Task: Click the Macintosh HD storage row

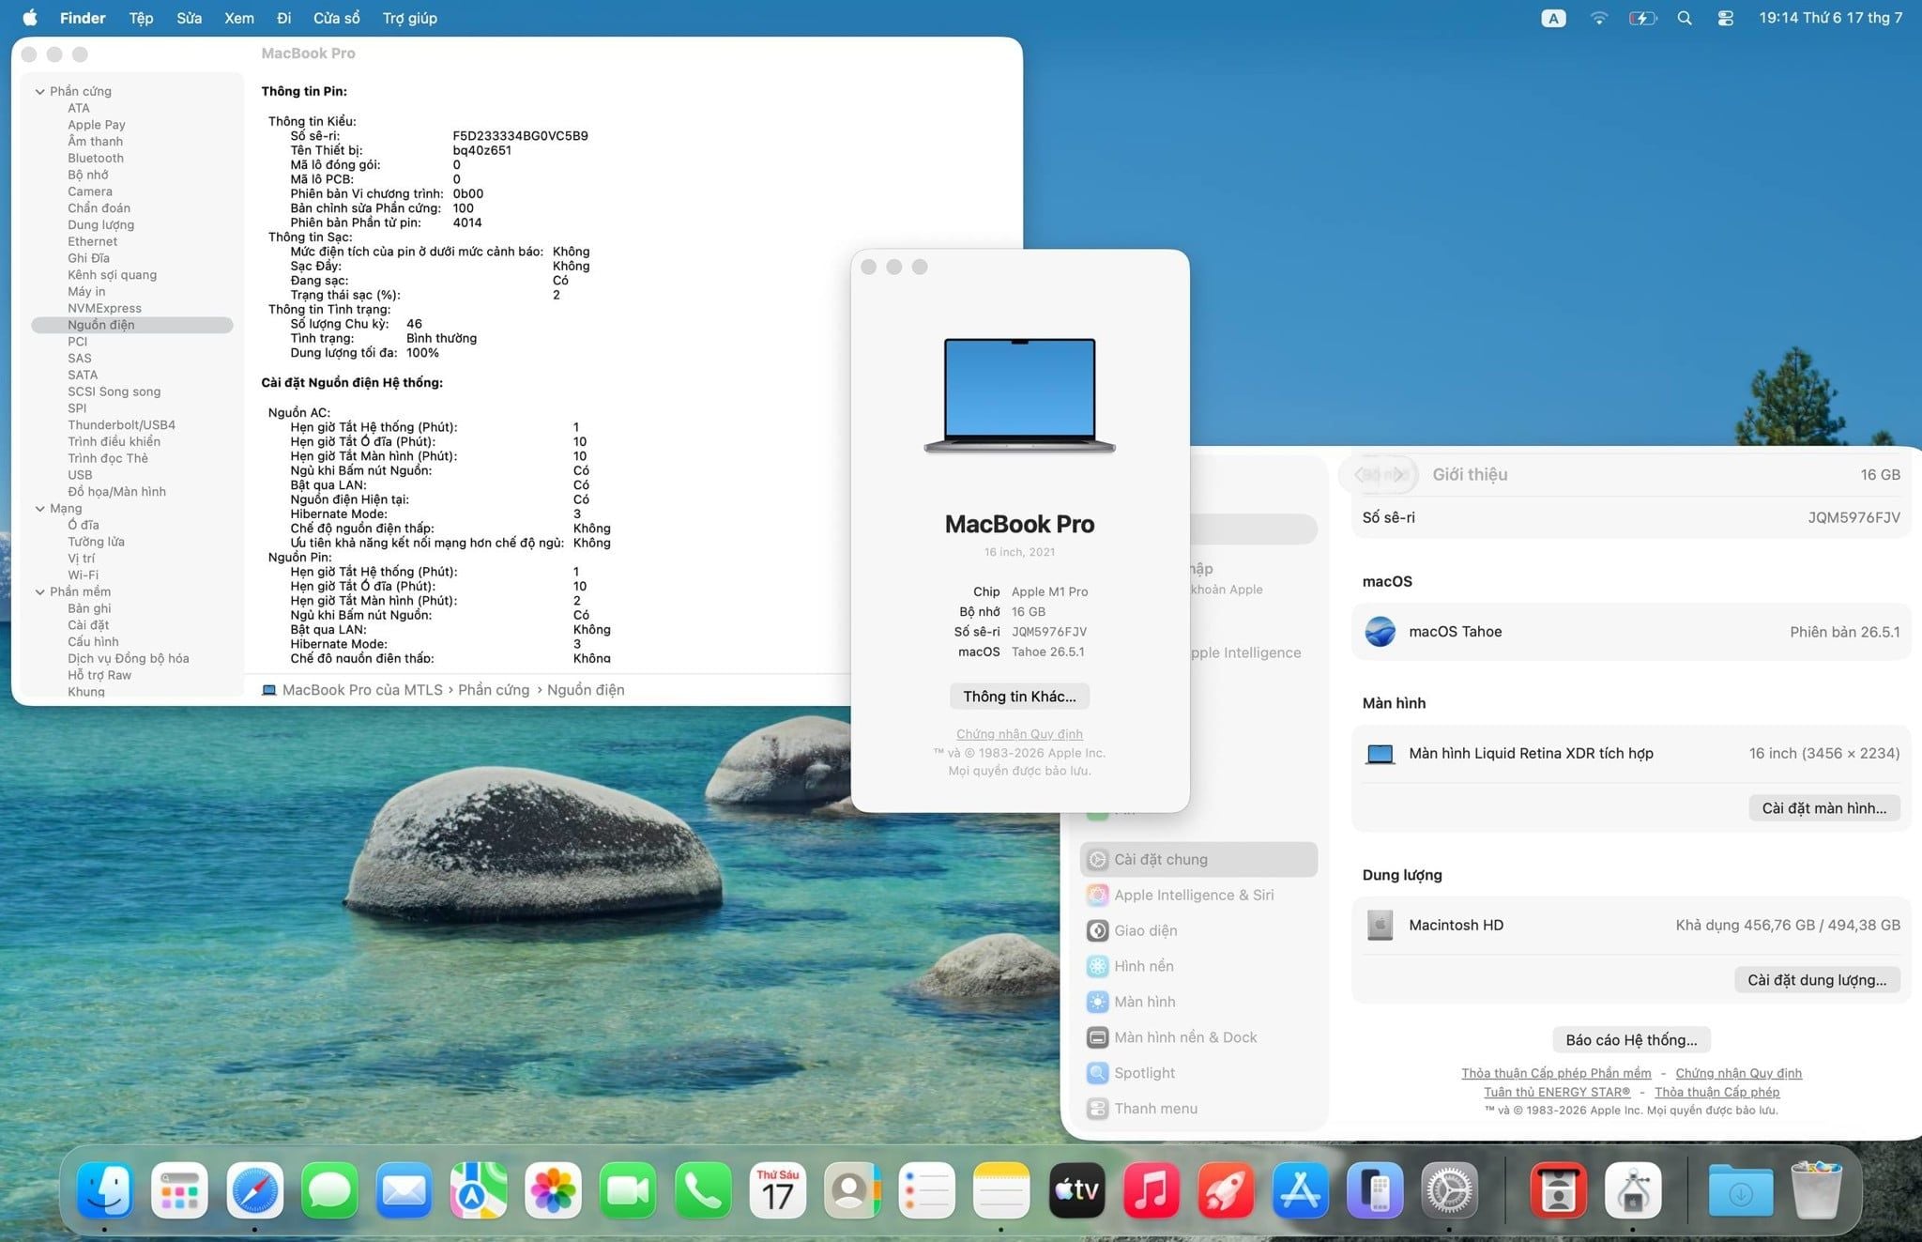Action: (x=1631, y=925)
